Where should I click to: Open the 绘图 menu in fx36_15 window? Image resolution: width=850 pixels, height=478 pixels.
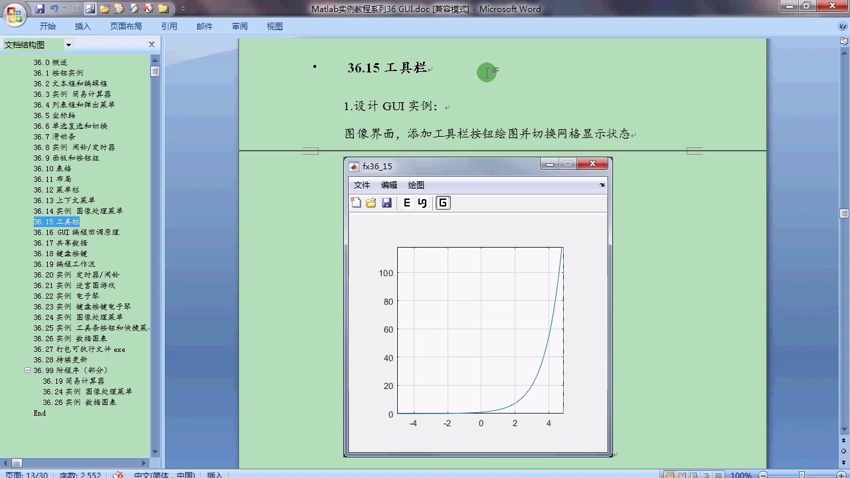416,185
